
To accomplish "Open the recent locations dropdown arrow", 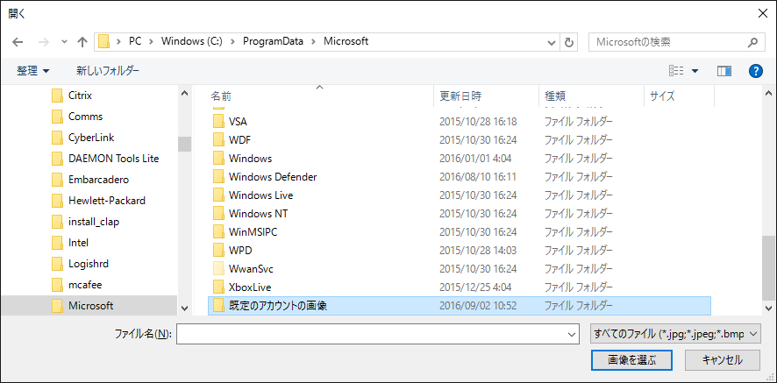I will click(64, 42).
